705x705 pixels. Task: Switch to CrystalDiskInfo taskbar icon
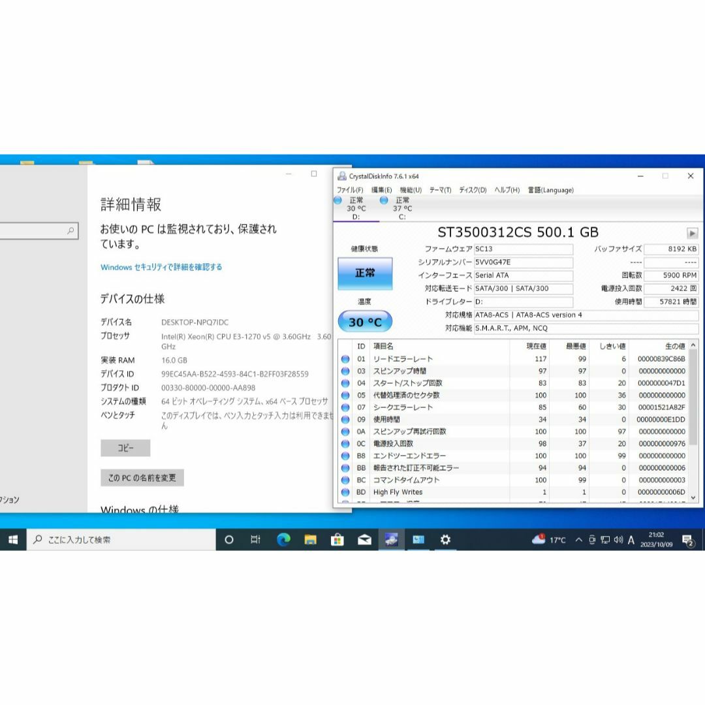coord(391,540)
